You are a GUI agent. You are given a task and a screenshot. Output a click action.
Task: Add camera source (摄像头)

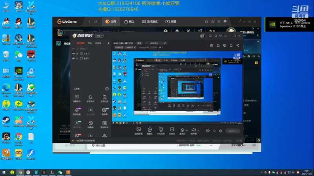pos(150,131)
